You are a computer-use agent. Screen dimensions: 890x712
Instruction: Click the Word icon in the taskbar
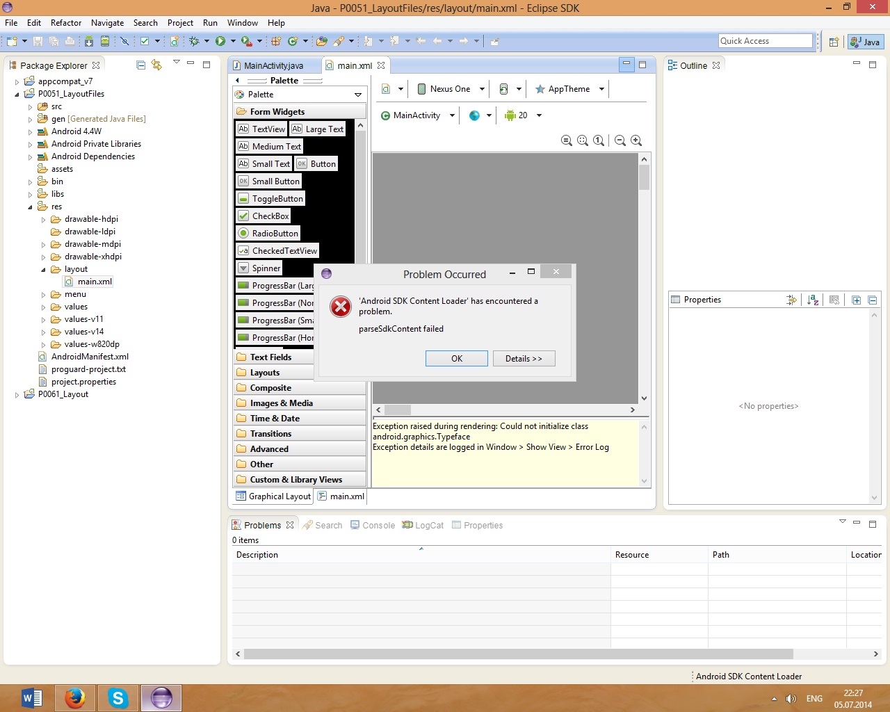(x=32, y=697)
